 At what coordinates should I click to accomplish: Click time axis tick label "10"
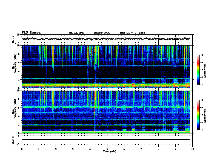click(x=193, y=149)
